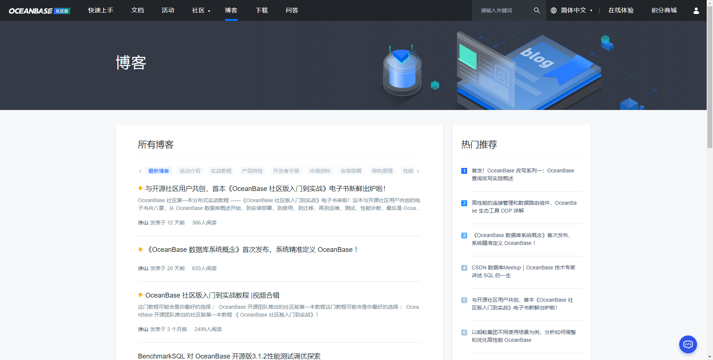Open the 积分商城 link

point(664,10)
